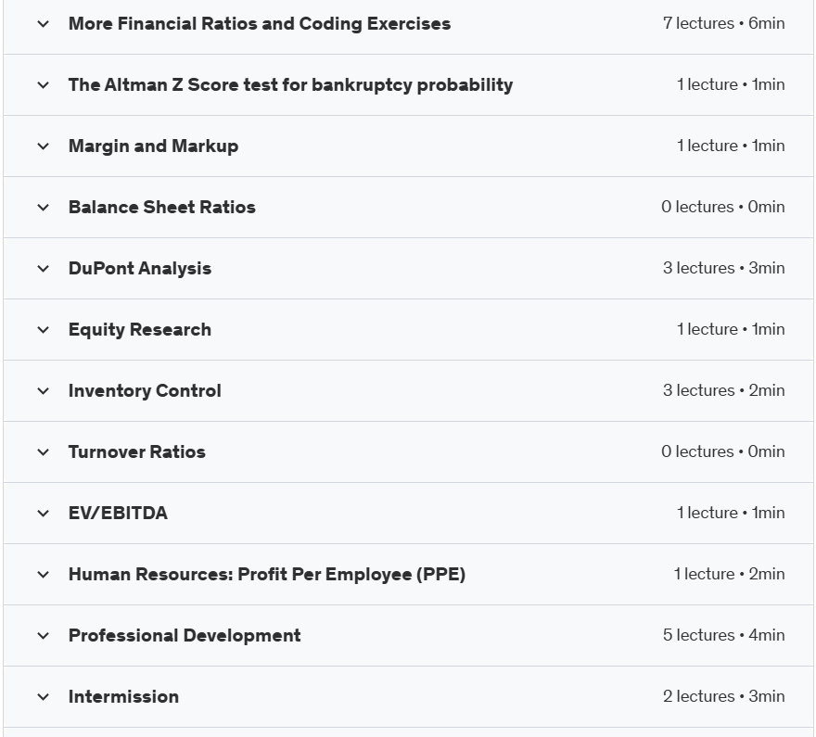The width and height of the screenshot is (816, 737).
Task: Click the chevron beside Margin and Markup
Action: coord(44,146)
